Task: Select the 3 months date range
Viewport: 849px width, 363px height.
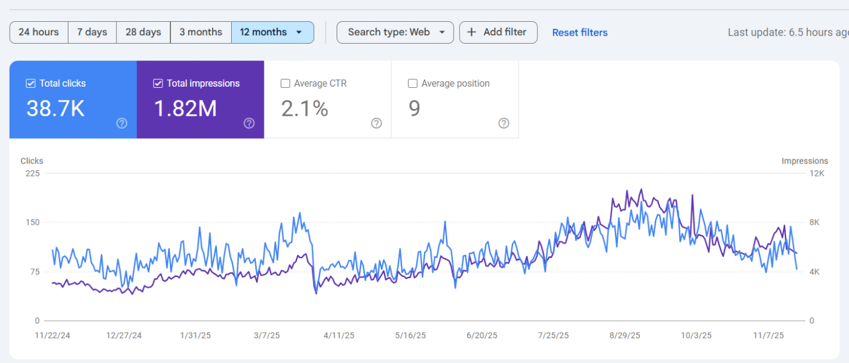Action: pyautogui.click(x=201, y=33)
